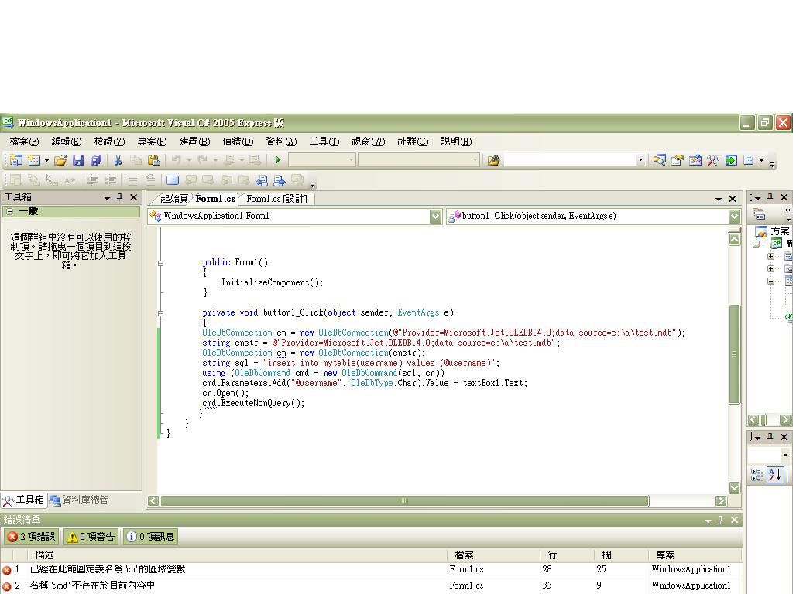
Task: Click the Find in Files icon
Action: click(x=493, y=160)
